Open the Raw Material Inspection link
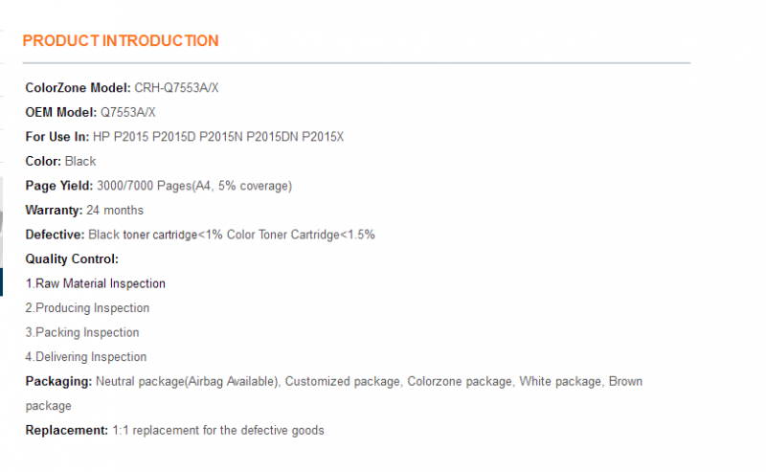The height and width of the screenshot is (472, 766). pos(95,283)
